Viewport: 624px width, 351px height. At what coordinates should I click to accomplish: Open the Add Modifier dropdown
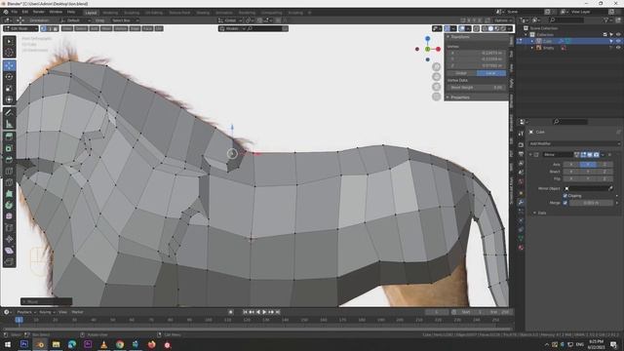574,143
